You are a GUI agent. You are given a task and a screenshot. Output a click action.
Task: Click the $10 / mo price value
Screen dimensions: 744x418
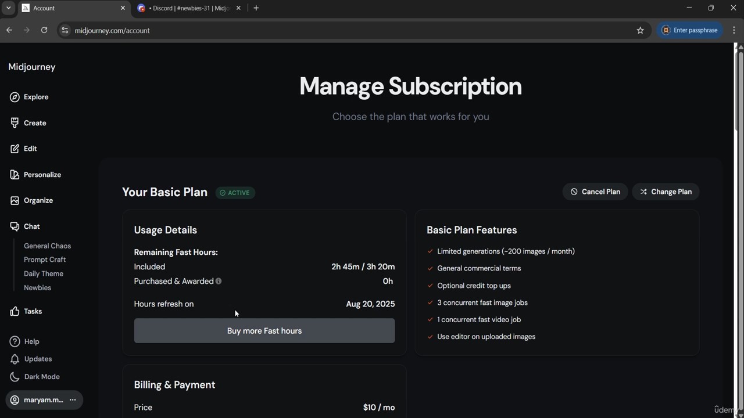point(379,408)
